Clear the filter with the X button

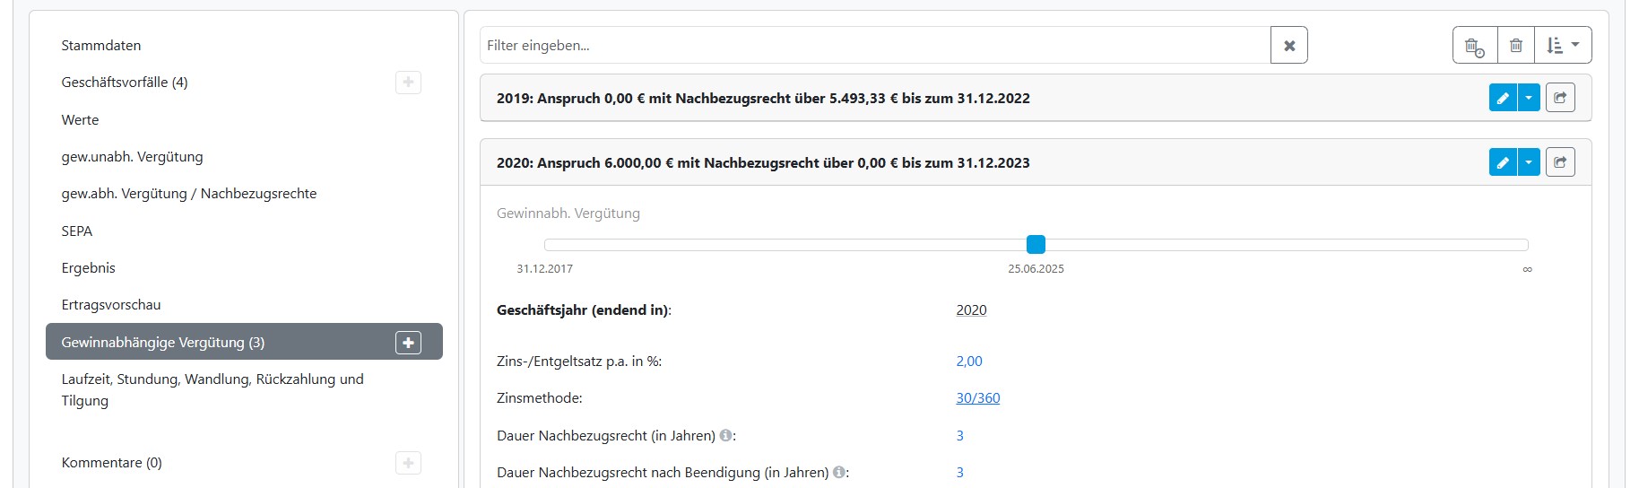tap(1288, 46)
